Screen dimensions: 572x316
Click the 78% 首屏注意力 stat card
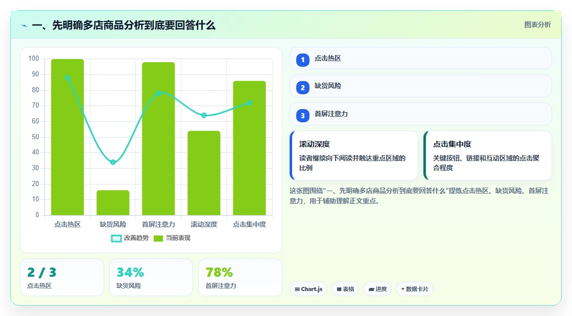tap(240, 277)
